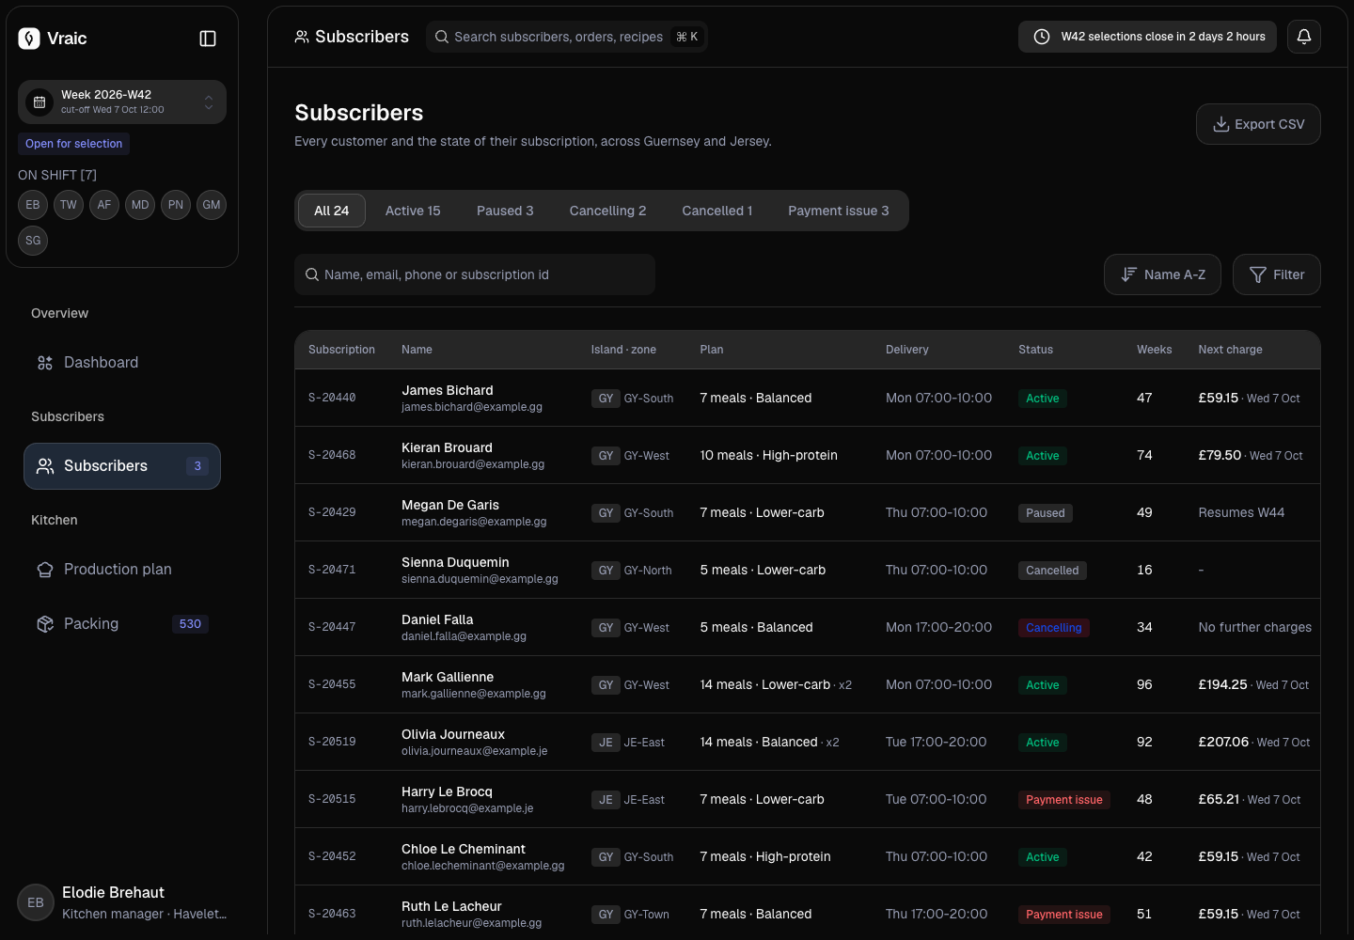Show the Cancelled 1 tab

coord(717,211)
